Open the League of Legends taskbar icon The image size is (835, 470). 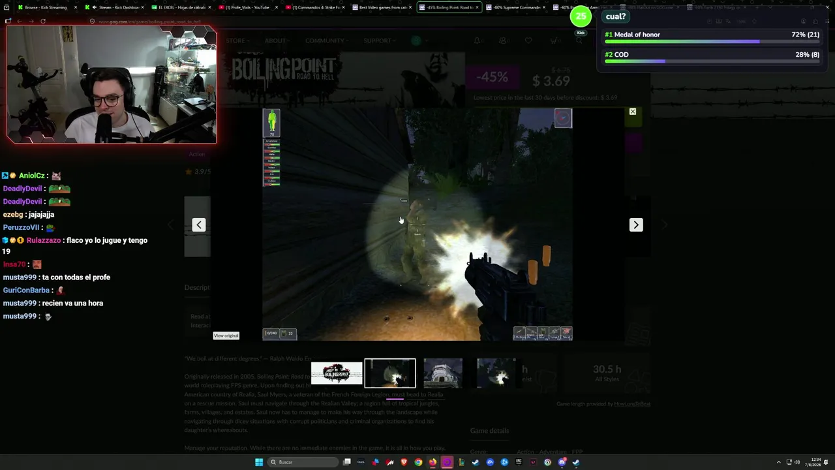[x=461, y=462]
